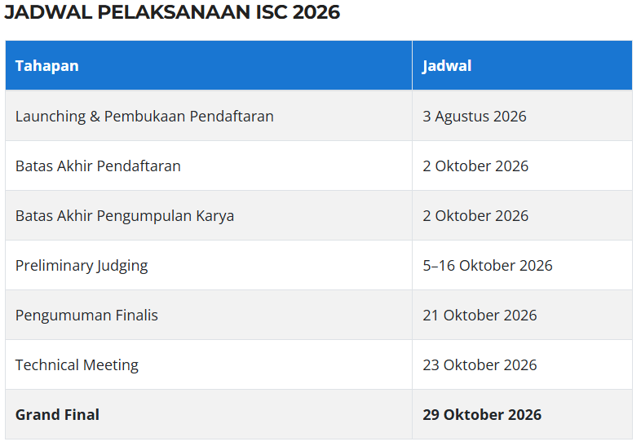The height and width of the screenshot is (446, 641).
Task: Select Batas Akhir Pengumpulan Karya text
Action: pos(125,216)
